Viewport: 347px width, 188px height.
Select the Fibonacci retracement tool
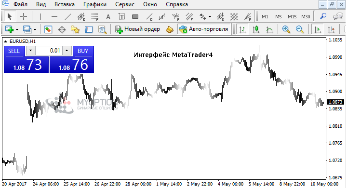coord(94,16)
